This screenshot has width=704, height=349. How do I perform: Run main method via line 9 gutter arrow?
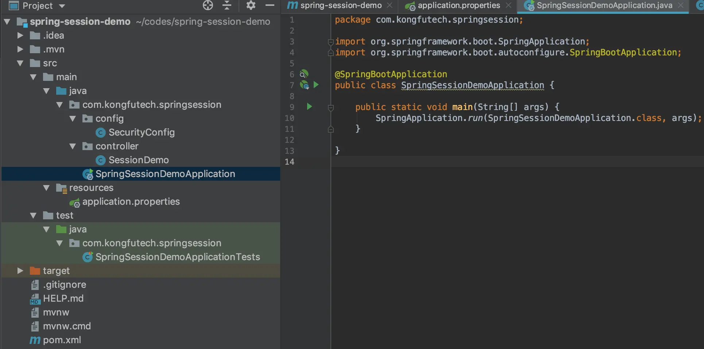coord(309,107)
